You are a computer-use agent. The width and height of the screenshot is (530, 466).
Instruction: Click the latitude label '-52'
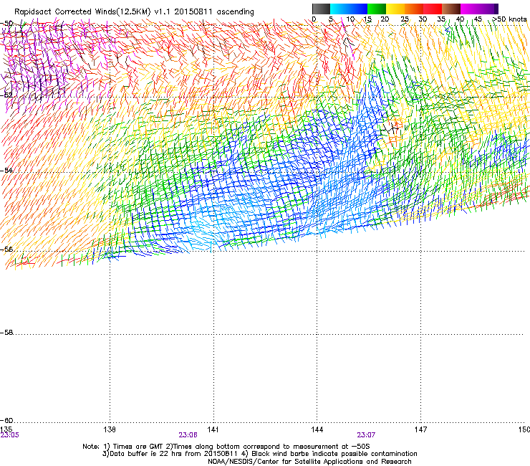click(x=6, y=95)
